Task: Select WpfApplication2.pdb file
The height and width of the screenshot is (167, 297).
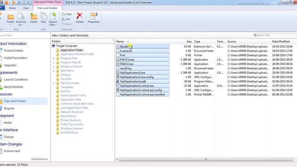Action: click(142, 82)
